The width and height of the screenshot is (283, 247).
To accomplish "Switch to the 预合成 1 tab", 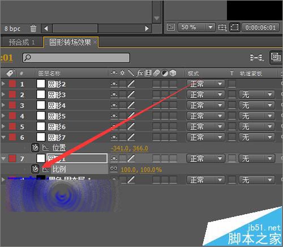I will point(22,42).
